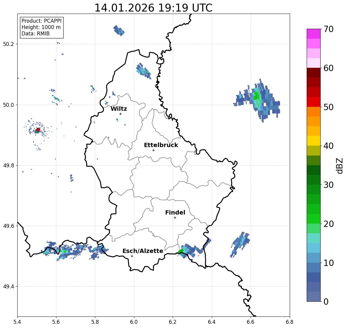
Task: Click the colorbar label 60
Action: pos(329,68)
